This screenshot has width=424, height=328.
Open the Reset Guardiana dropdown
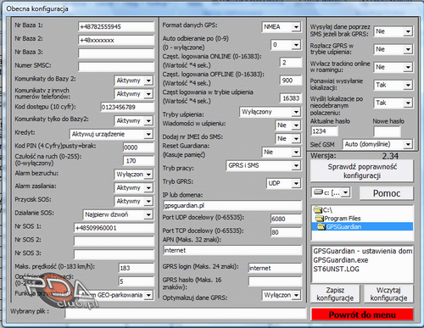pos(281,152)
